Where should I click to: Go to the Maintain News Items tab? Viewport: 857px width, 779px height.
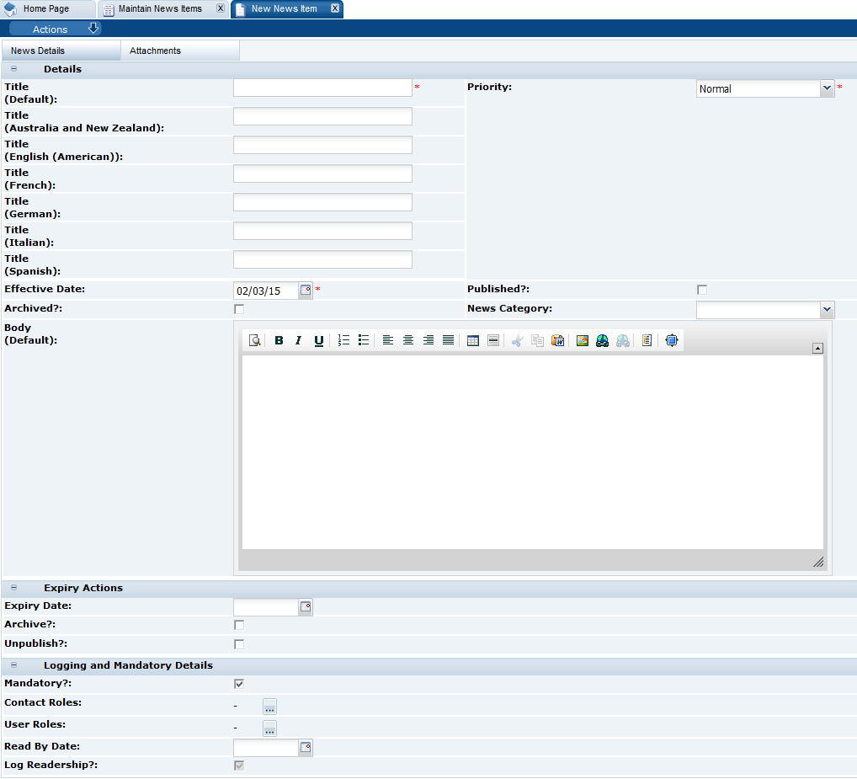160,9
